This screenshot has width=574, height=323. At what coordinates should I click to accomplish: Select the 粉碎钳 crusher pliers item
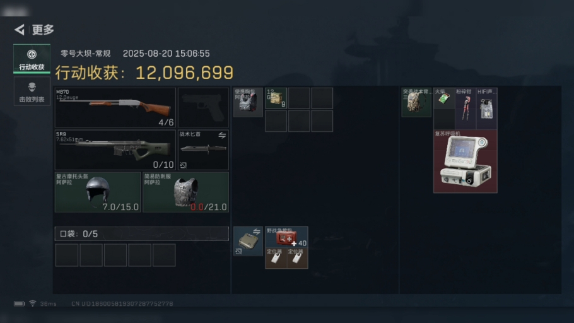[466, 109]
